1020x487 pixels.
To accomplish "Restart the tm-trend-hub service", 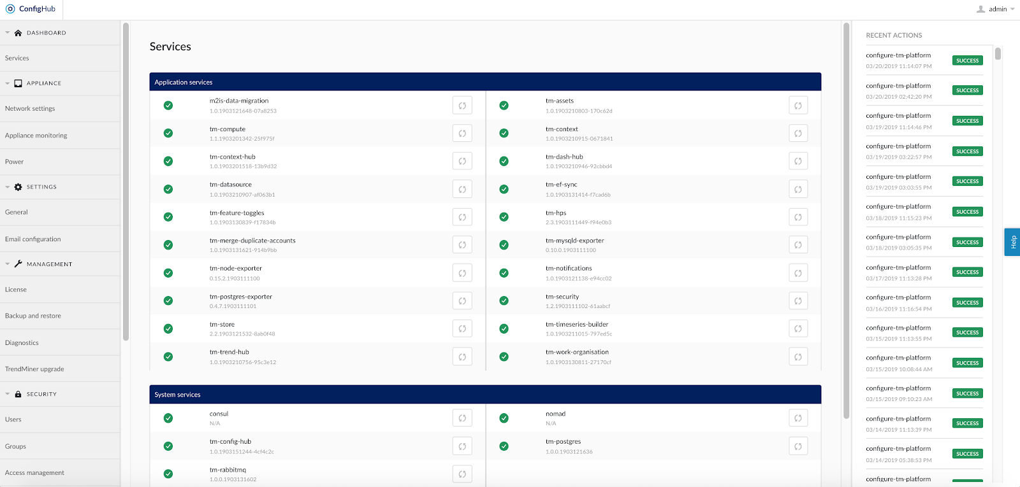I will click(462, 356).
